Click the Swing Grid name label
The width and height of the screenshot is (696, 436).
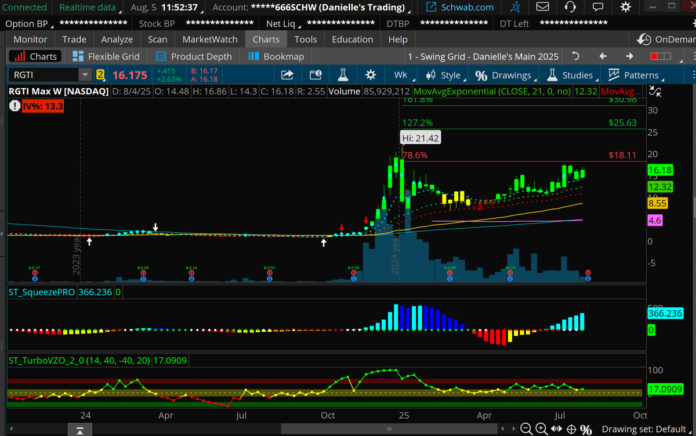click(483, 56)
